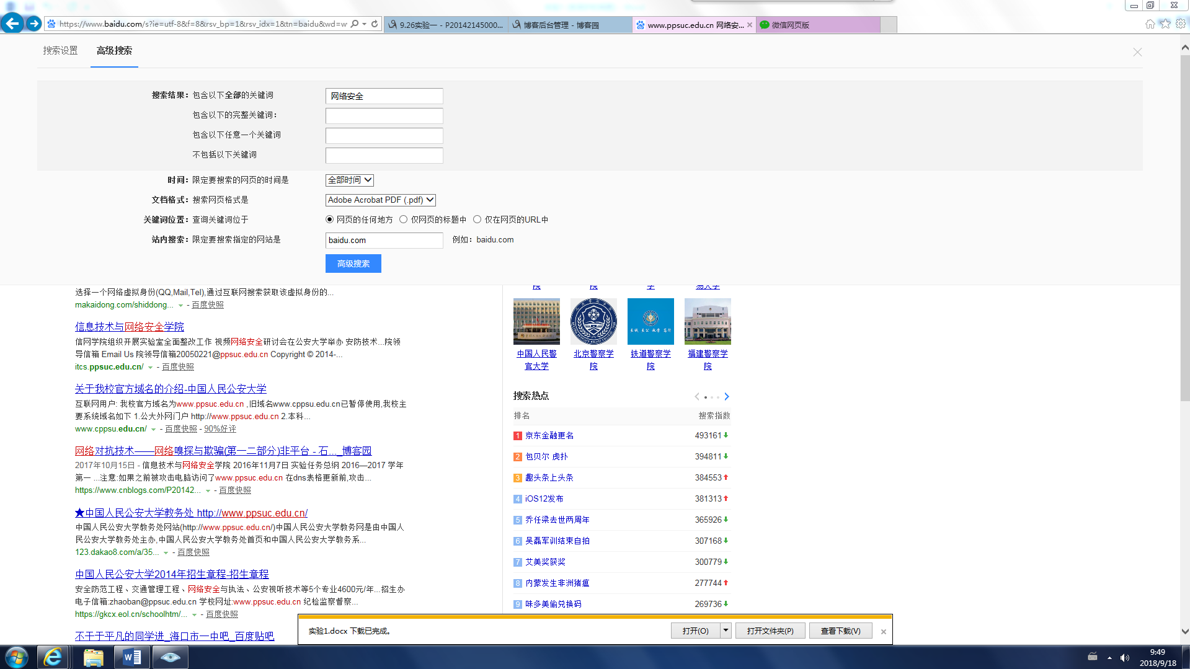This screenshot has height=669, width=1190.
Task: Refresh the page using the reload icon
Action: click(x=375, y=24)
